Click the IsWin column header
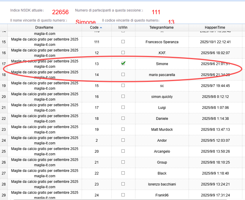The height and width of the screenshot is (200, 245). [122, 28]
